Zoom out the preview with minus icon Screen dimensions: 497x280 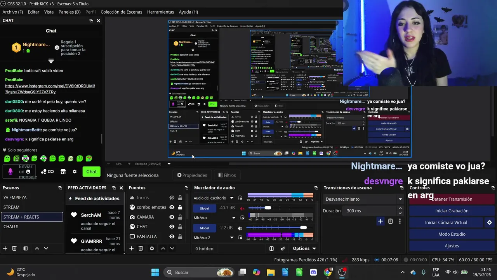coord(108,164)
